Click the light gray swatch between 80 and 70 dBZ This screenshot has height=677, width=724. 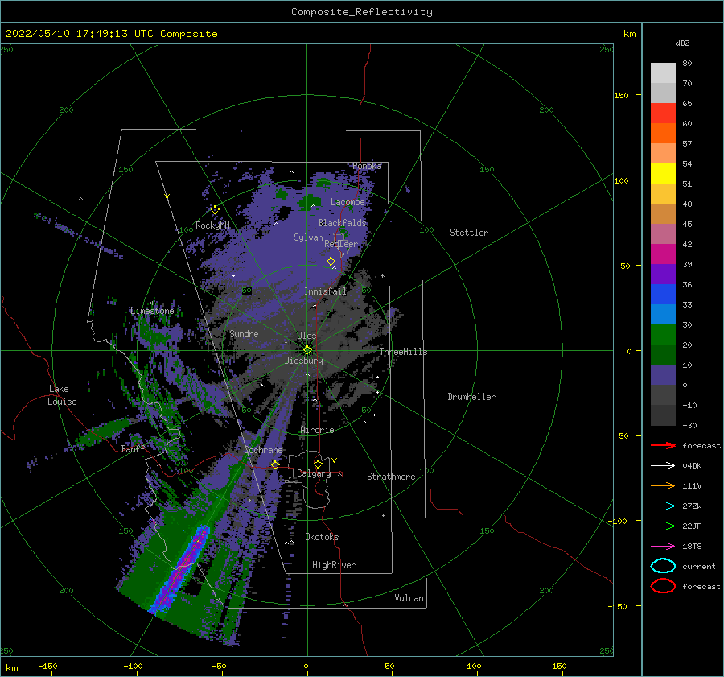[663, 73]
